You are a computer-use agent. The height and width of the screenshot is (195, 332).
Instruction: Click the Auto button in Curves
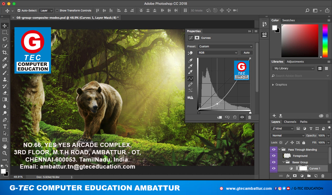(x=246, y=53)
